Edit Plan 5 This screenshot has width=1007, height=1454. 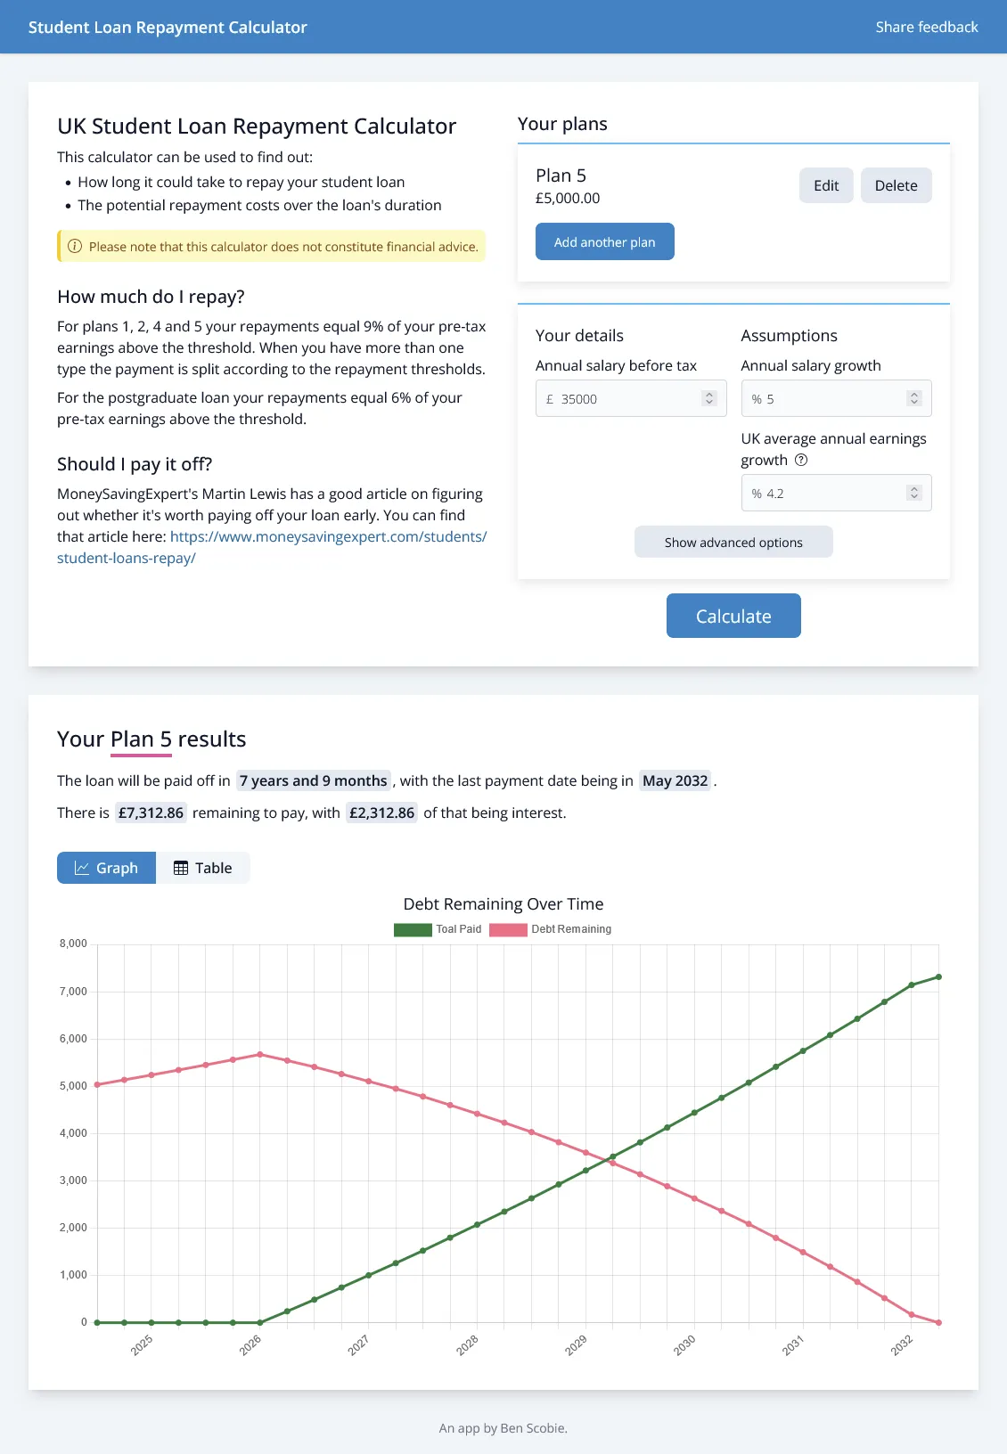point(825,185)
